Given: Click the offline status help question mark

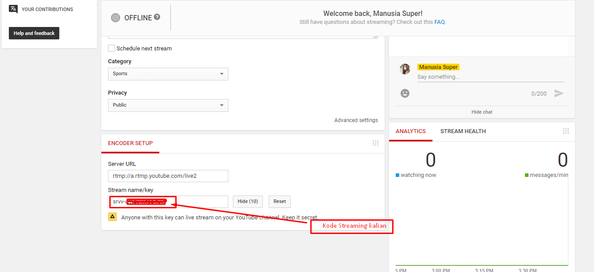Looking at the screenshot, I should 157,17.
